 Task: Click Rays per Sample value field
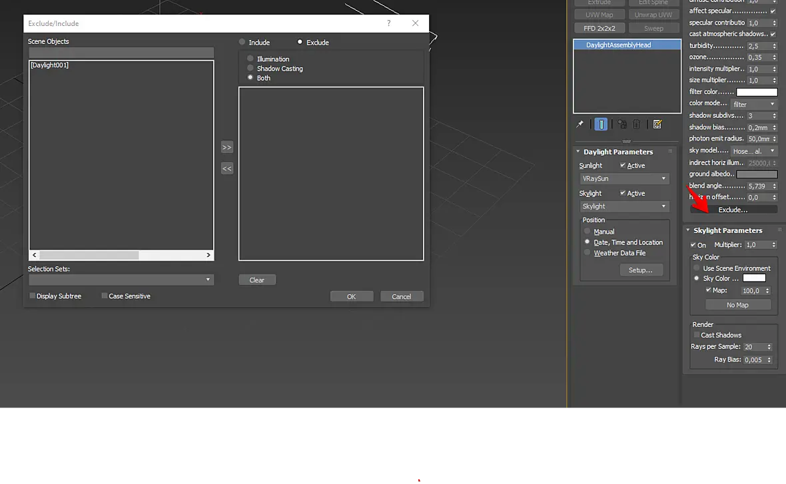755,347
